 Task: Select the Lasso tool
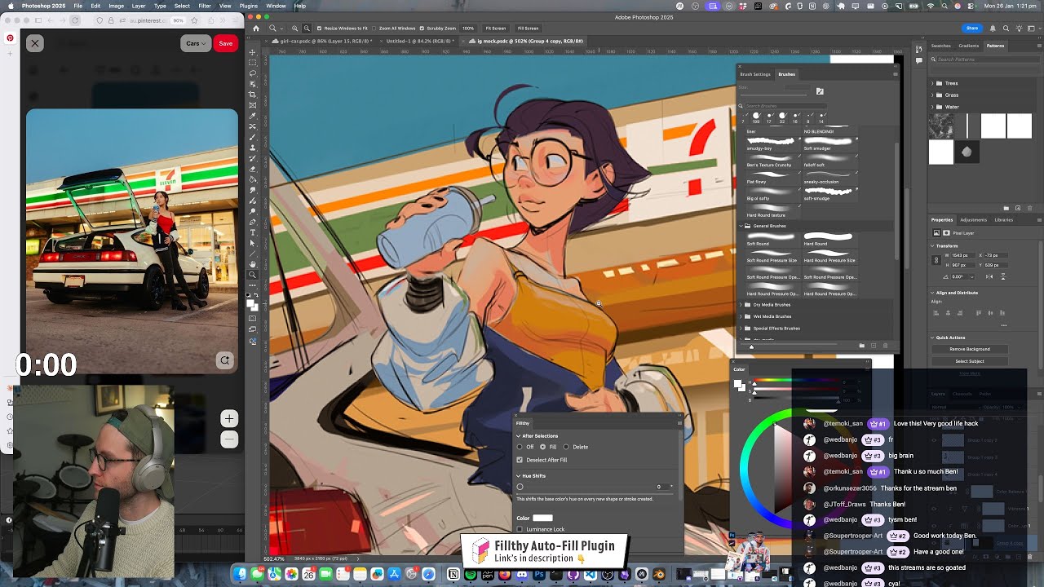point(252,73)
